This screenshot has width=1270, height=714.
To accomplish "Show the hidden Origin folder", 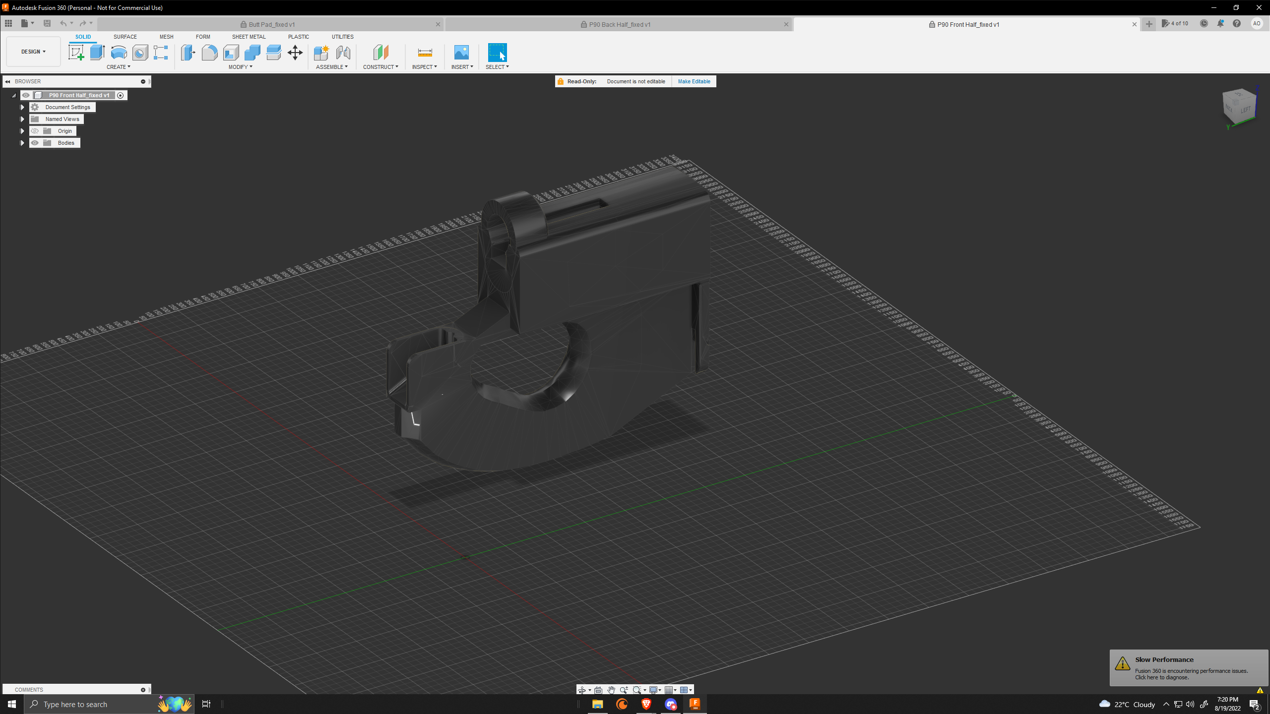I will (x=35, y=131).
